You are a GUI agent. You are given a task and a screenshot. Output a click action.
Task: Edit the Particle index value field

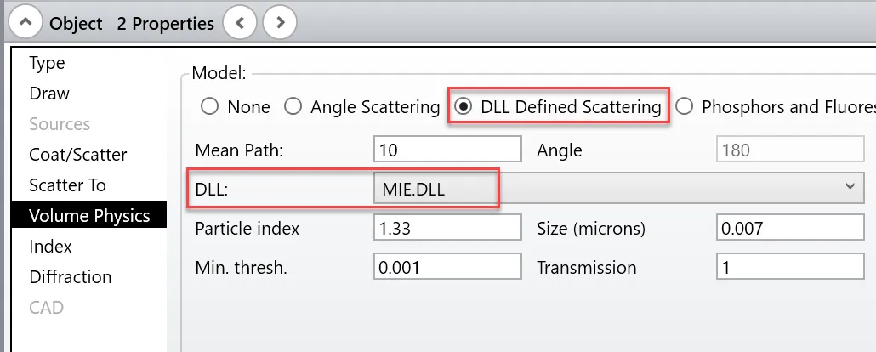447,228
